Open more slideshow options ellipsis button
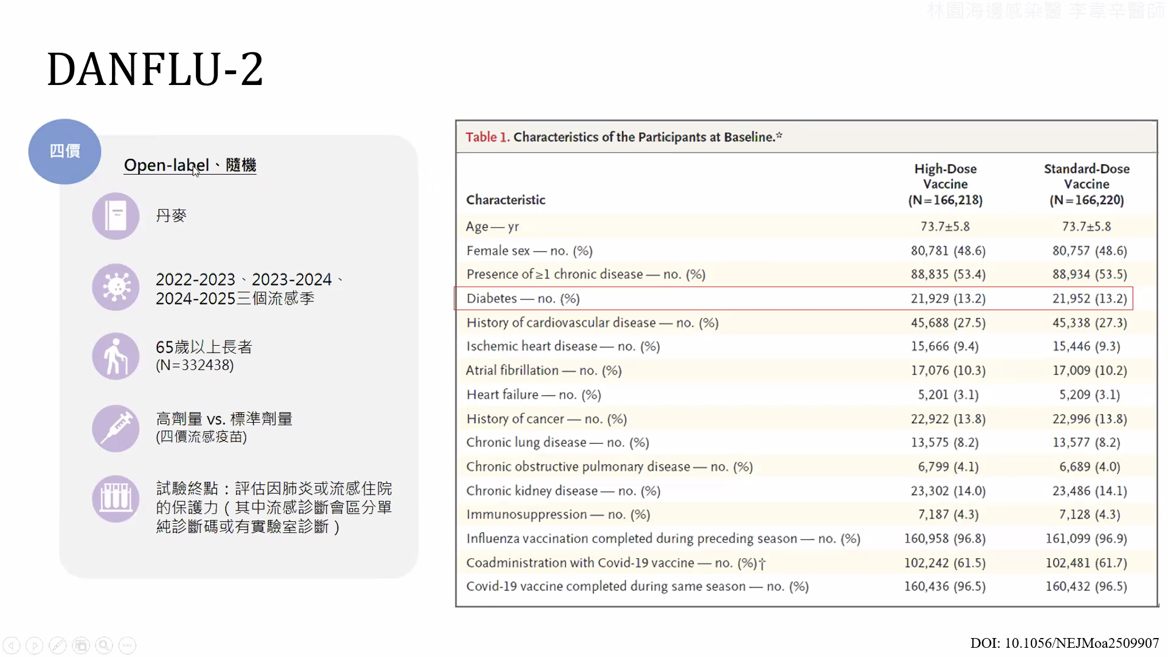This screenshot has width=1168, height=657. click(127, 646)
